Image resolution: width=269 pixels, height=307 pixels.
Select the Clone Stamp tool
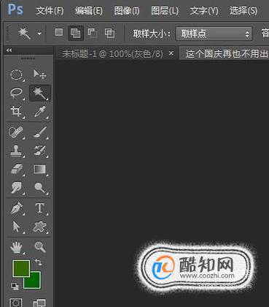[17, 151]
